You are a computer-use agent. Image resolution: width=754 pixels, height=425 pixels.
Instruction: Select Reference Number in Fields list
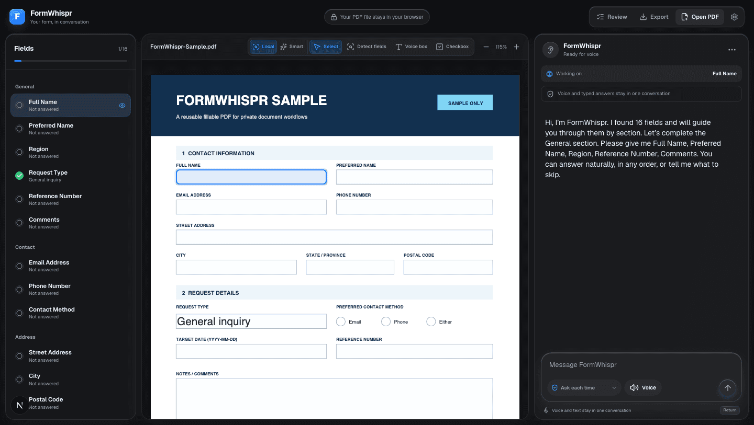(71, 199)
